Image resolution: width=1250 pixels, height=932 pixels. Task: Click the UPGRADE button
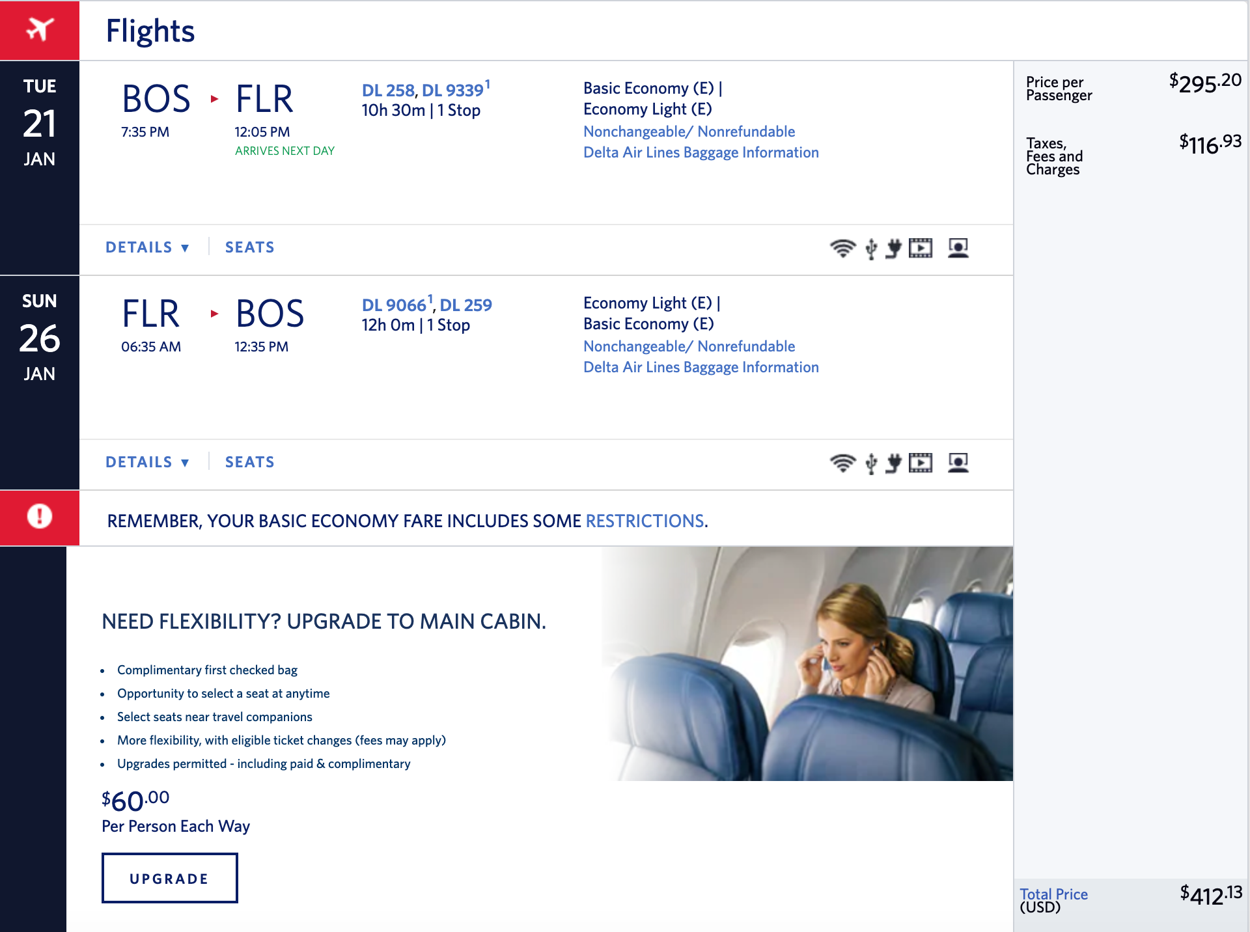pos(169,878)
